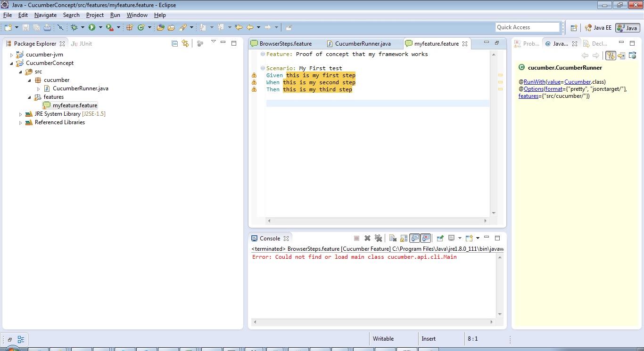
Task: Clear the Console output
Action: (x=393, y=238)
